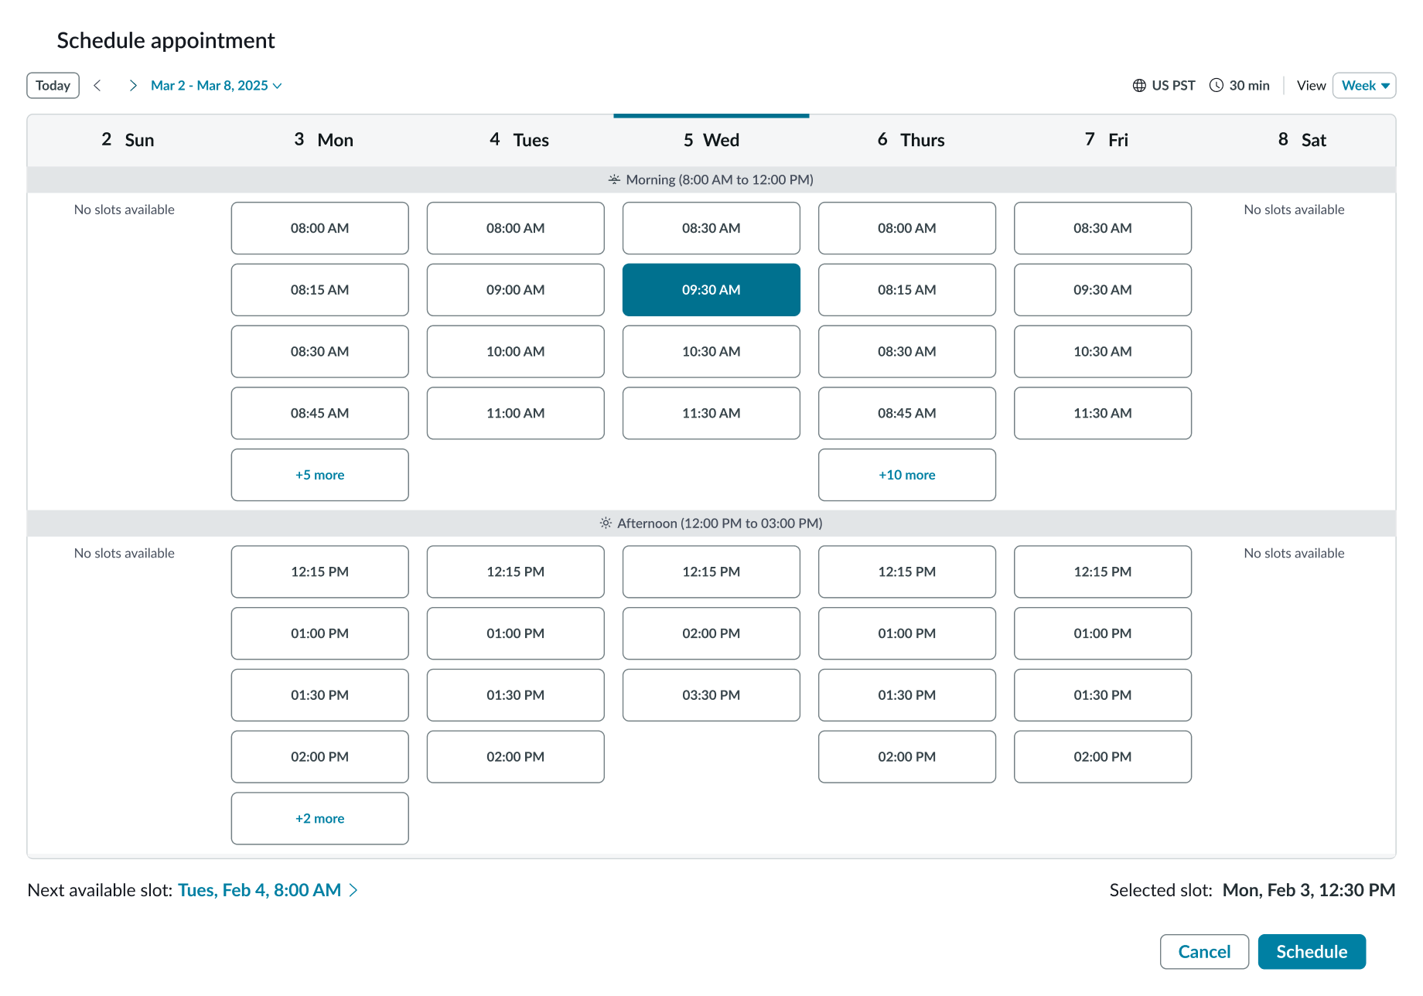Choose Friday 12:15 PM time slot
The height and width of the screenshot is (996, 1423).
pos(1102,571)
